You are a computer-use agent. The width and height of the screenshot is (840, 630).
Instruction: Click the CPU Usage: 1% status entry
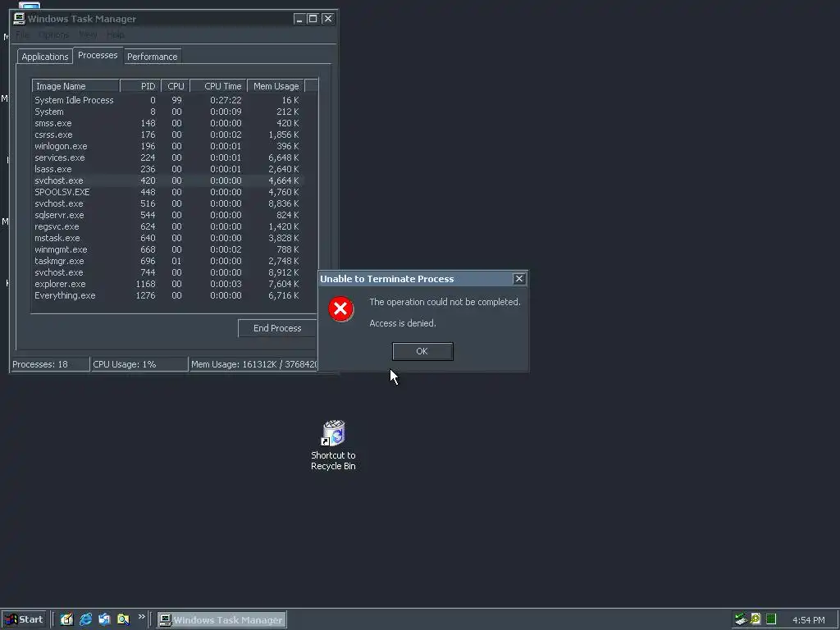[x=139, y=364]
